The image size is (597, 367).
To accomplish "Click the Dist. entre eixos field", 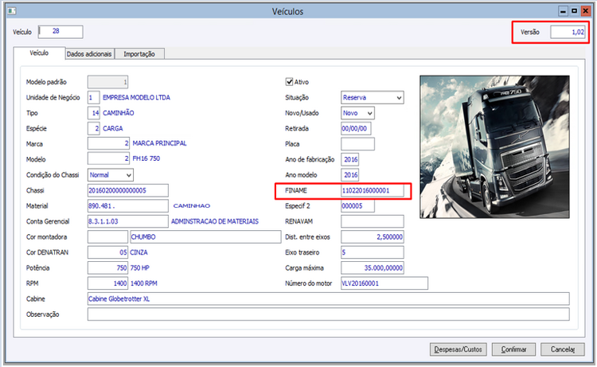I will (373, 236).
